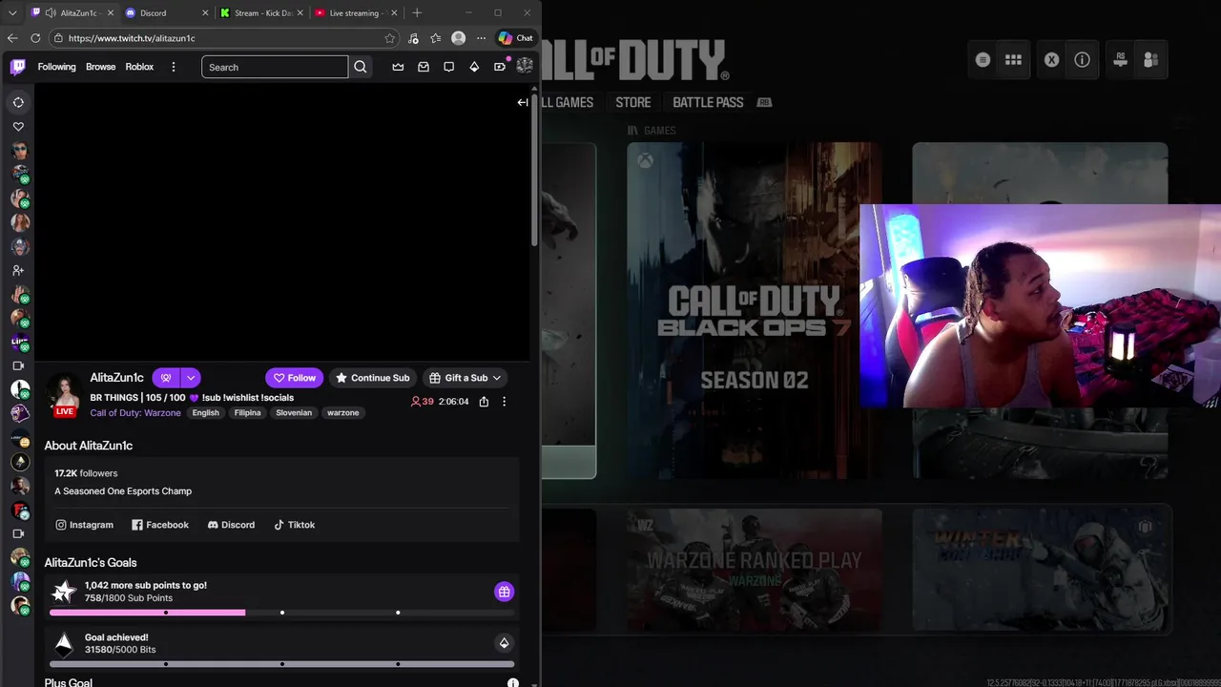The image size is (1221, 687).
Task: Click the pink sub points progress bar
Action: (x=148, y=613)
